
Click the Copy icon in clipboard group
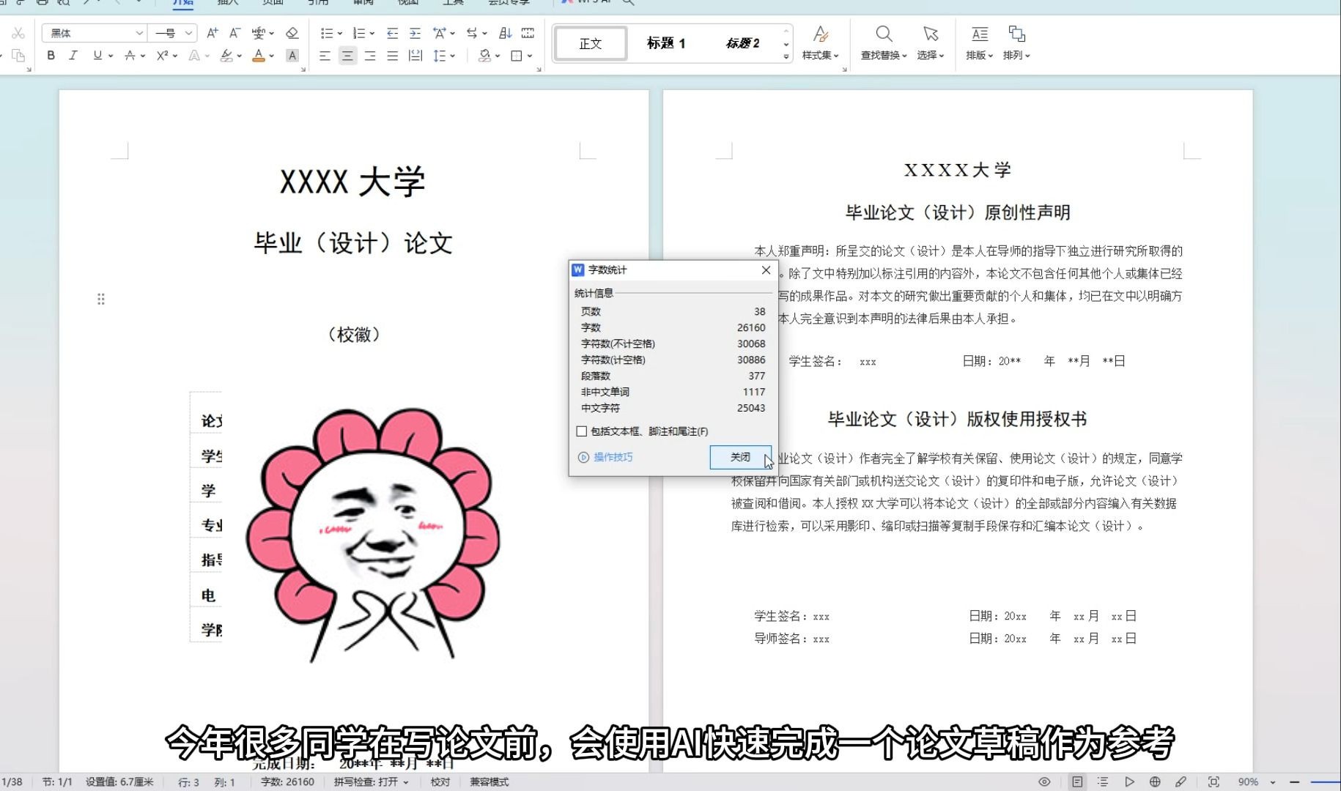click(18, 56)
